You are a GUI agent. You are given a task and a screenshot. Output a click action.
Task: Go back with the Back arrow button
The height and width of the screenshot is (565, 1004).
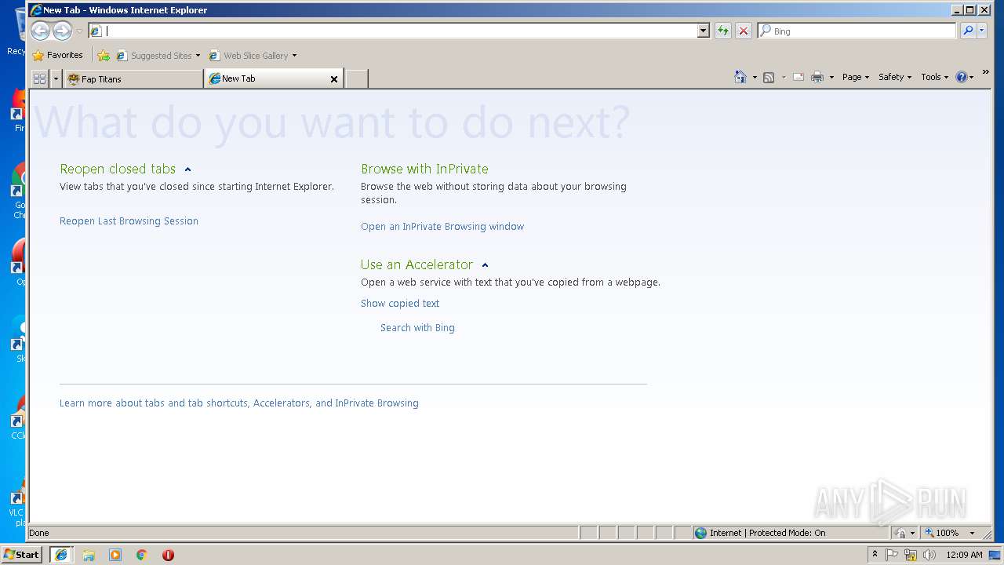40,31
